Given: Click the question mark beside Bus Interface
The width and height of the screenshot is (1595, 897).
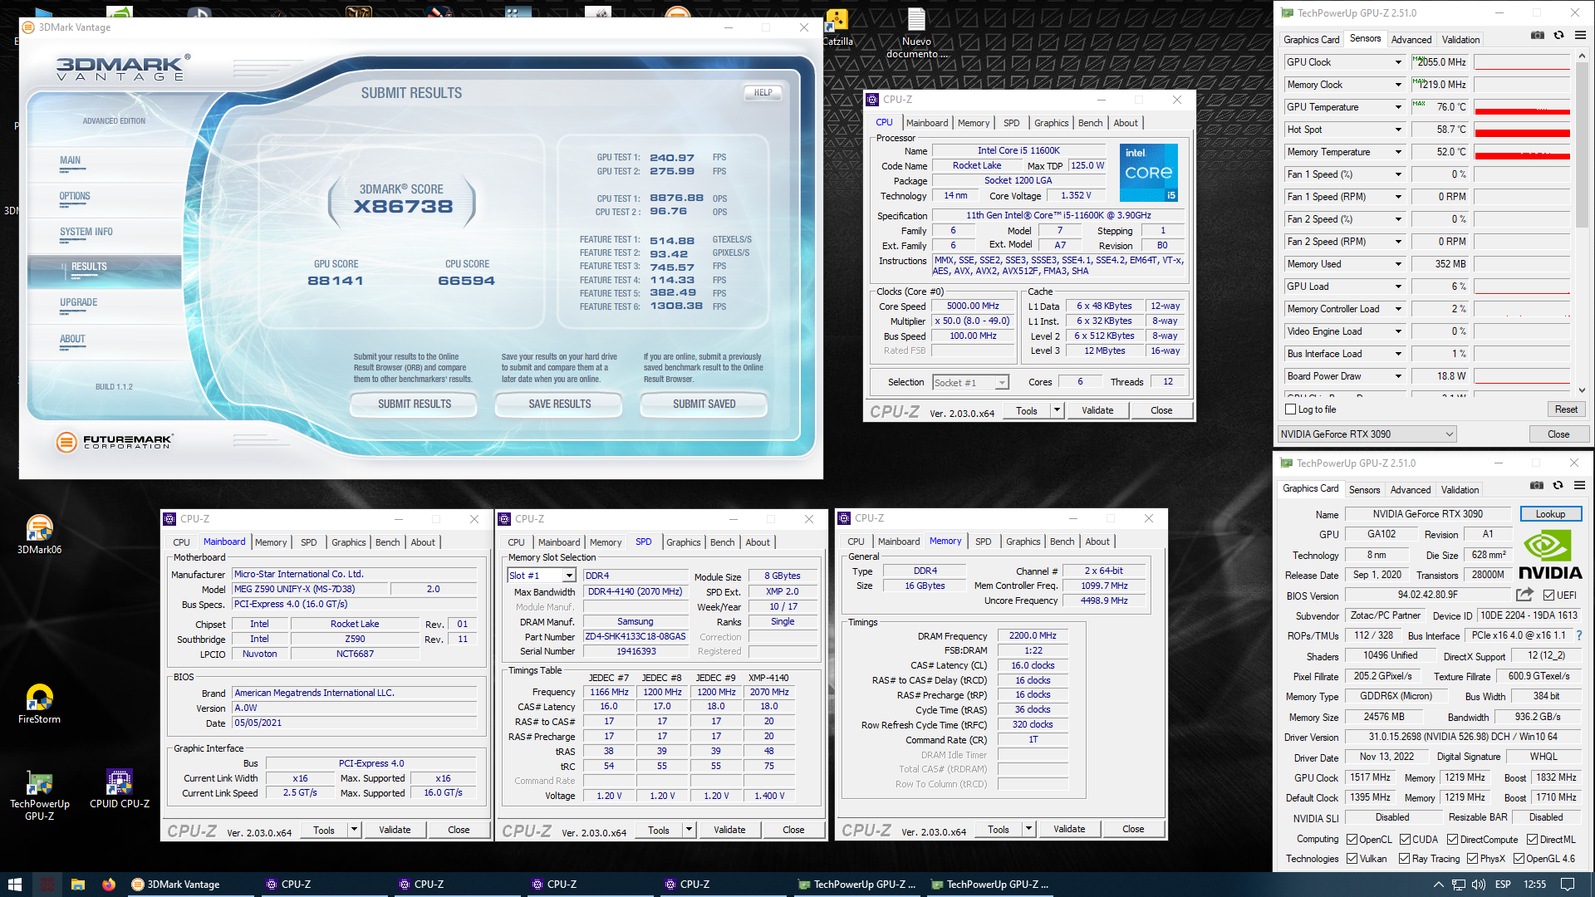Looking at the screenshot, I should point(1579,635).
